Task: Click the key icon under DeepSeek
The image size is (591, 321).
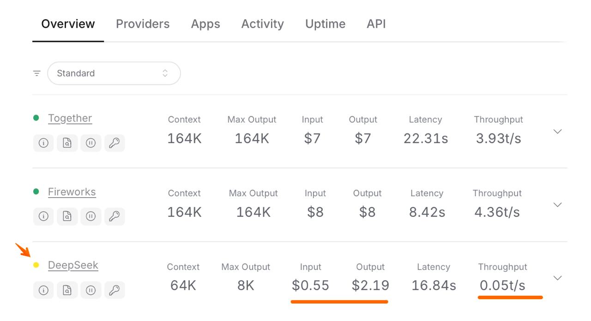Action: [114, 290]
